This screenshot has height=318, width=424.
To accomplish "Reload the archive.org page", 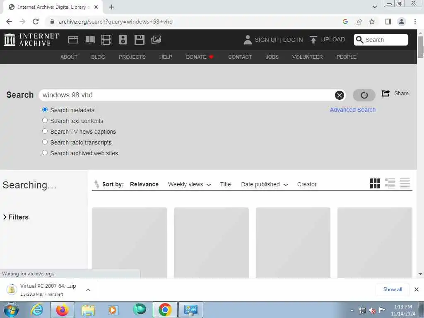I will click(x=36, y=22).
